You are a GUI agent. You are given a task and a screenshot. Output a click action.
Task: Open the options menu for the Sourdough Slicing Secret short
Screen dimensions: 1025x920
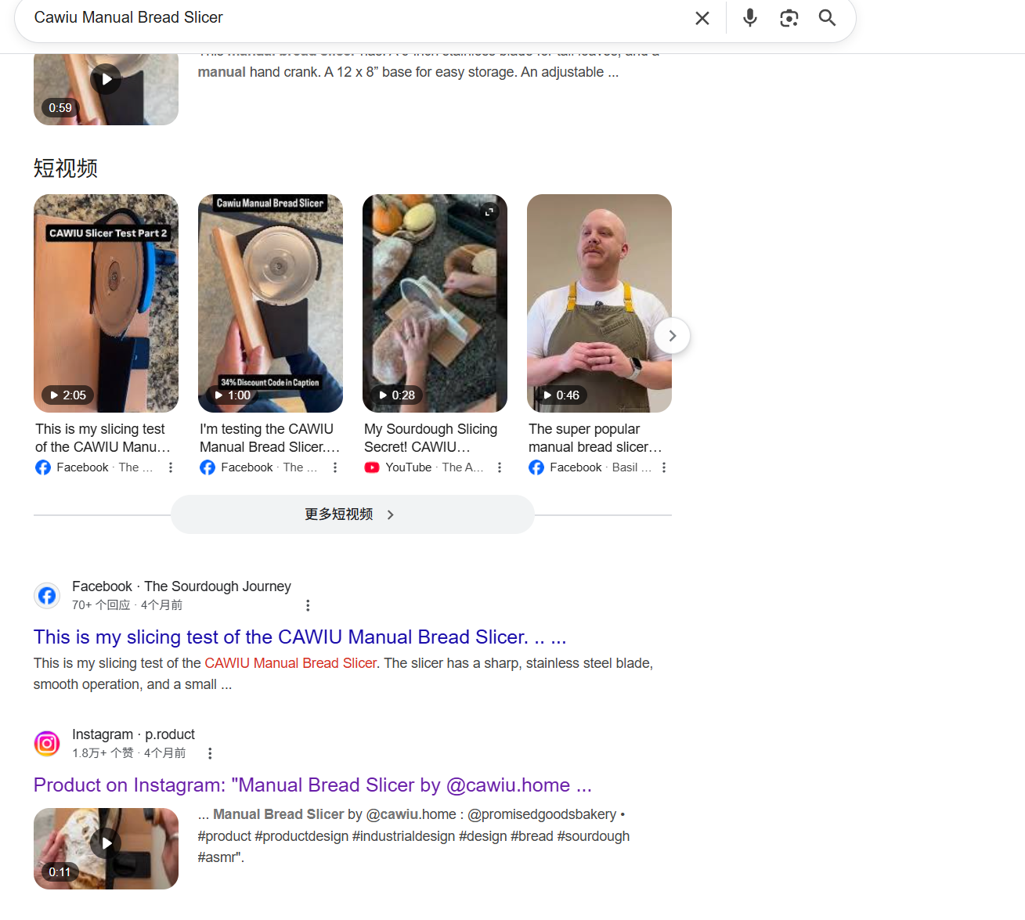[x=500, y=467]
